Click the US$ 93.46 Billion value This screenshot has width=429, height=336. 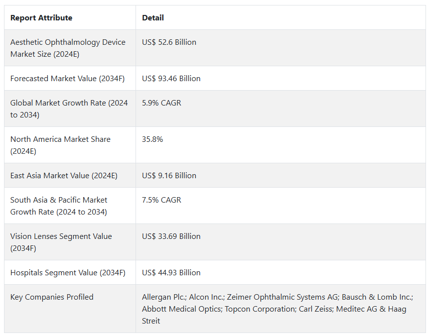171,79
